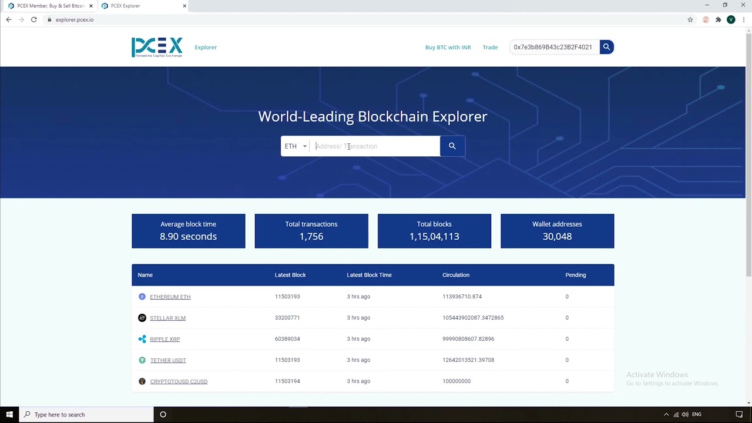Screen dimensions: 752x423
Task: Click the page vertical scrollbar
Action: click(748, 156)
